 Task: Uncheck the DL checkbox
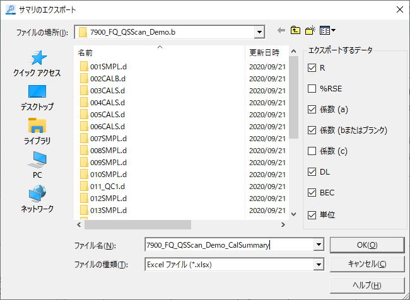click(x=312, y=171)
